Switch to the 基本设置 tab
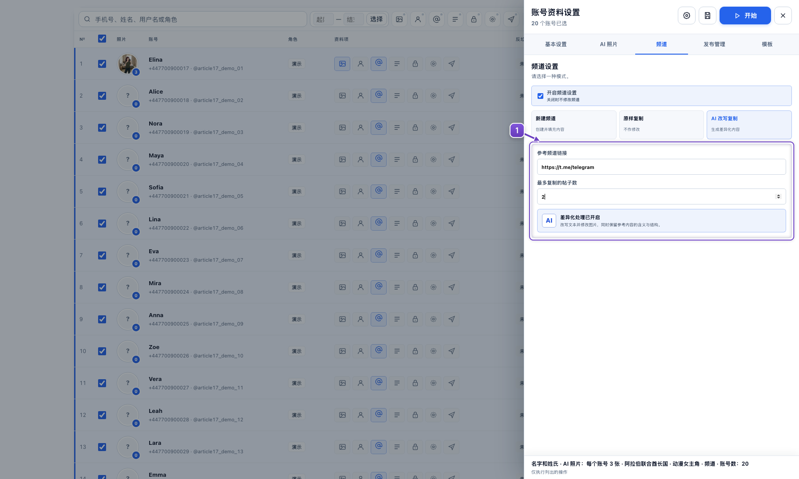The height and width of the screenshot is (479, 799). [556, 44]
